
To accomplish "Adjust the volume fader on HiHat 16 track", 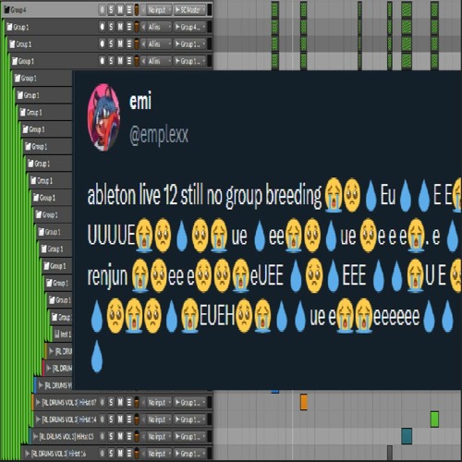I will [137, 454].
